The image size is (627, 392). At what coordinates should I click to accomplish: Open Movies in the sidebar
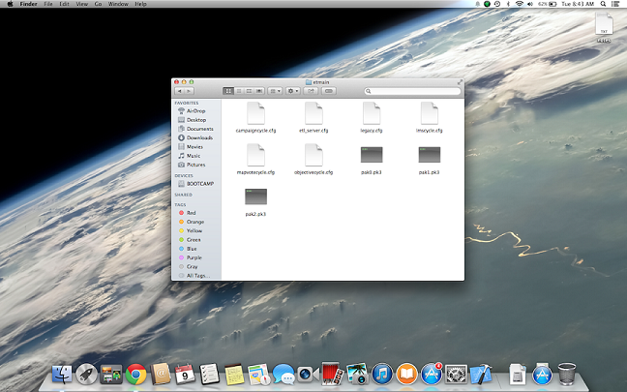tap(195, 147)
